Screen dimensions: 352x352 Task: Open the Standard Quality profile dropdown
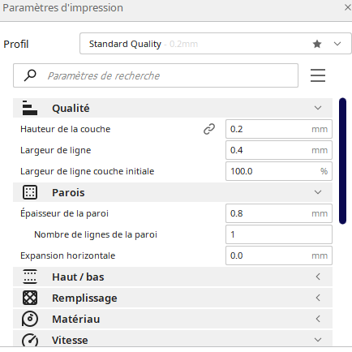[x=216, y=44]
